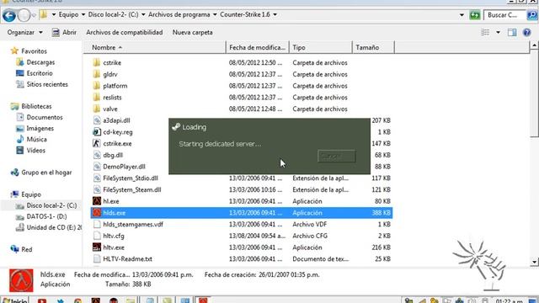Open Sitios recientes in the sidebar
This screenshot has width=539, height=303.
(x=47, y=84)
